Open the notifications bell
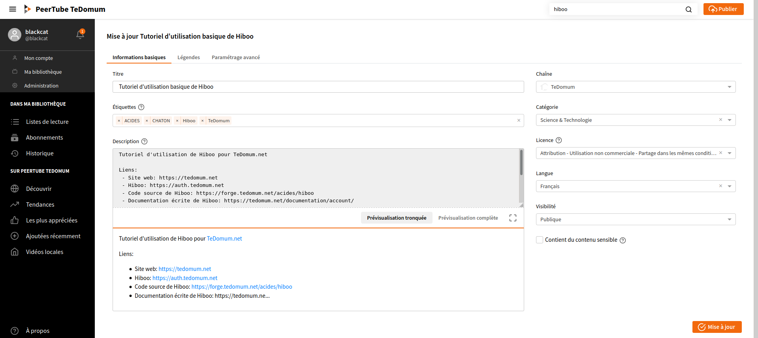The image size is (758, 338). click(x=80, y=35)
